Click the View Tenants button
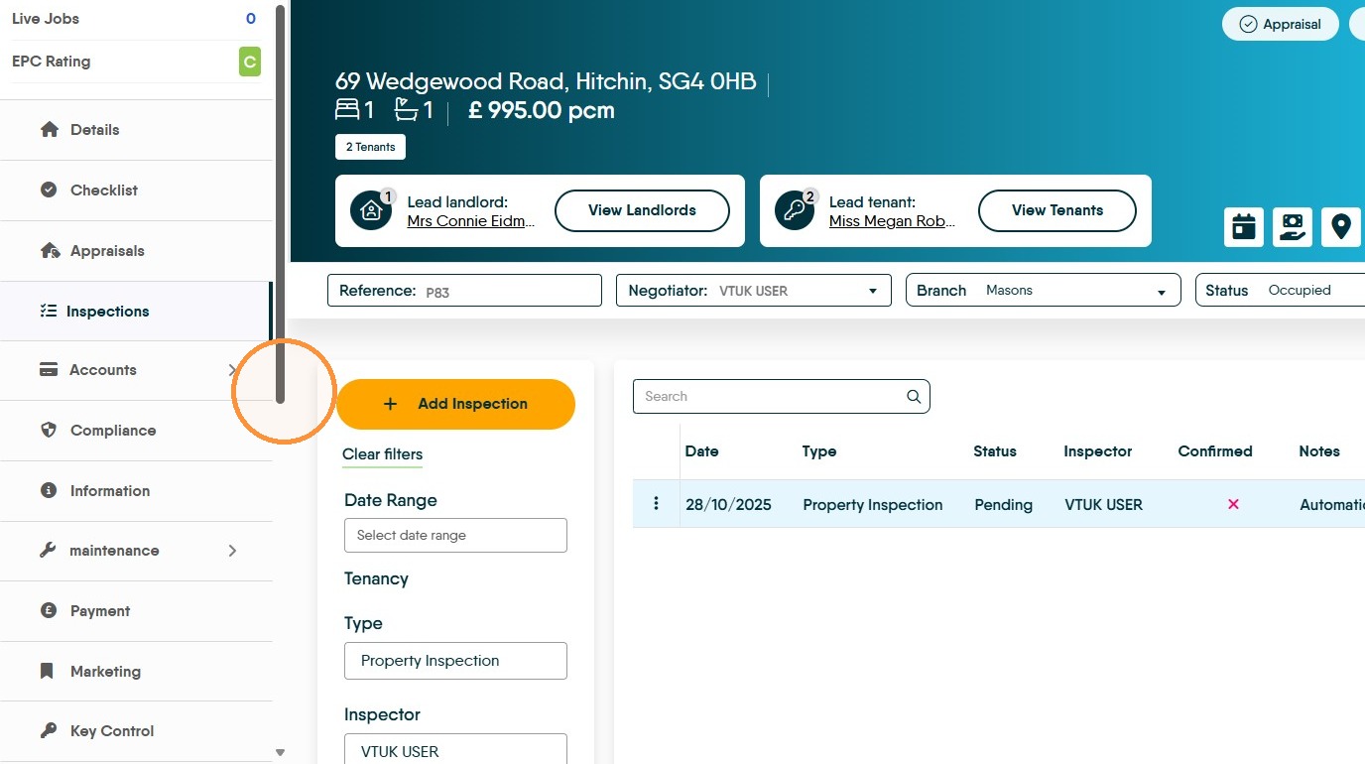The image size is (1365, 764). tap(1057, 210)
